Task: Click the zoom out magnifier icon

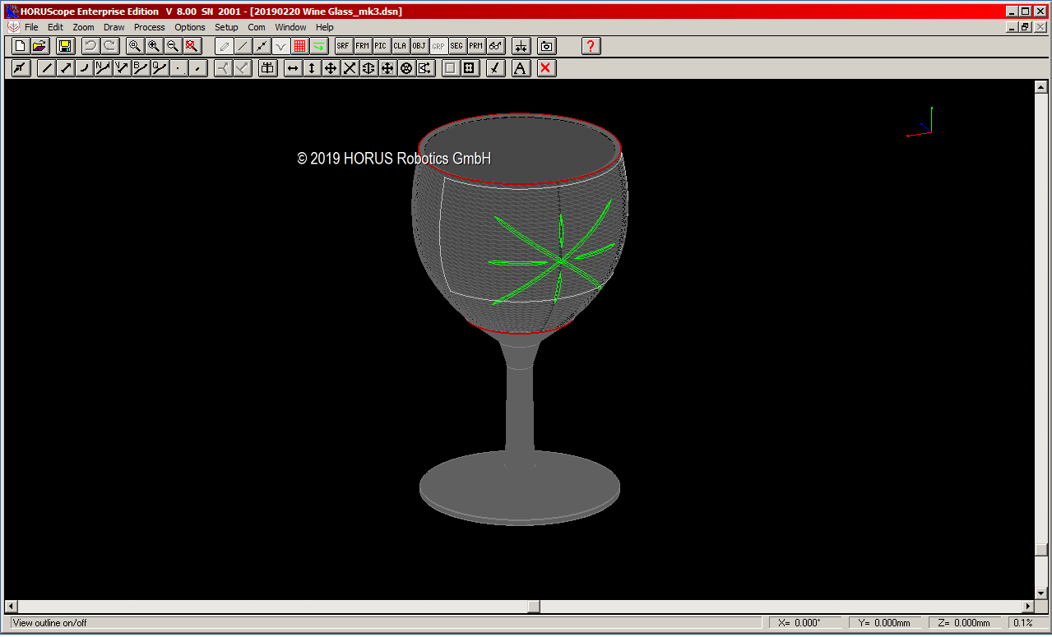Action: 173,46
